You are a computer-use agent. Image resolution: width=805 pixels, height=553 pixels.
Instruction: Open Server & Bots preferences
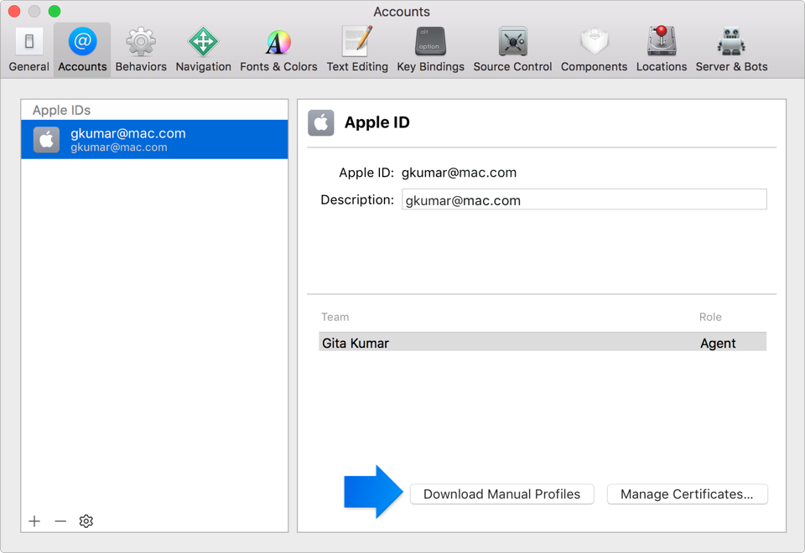pyautogui.click(x=731, y=49)
